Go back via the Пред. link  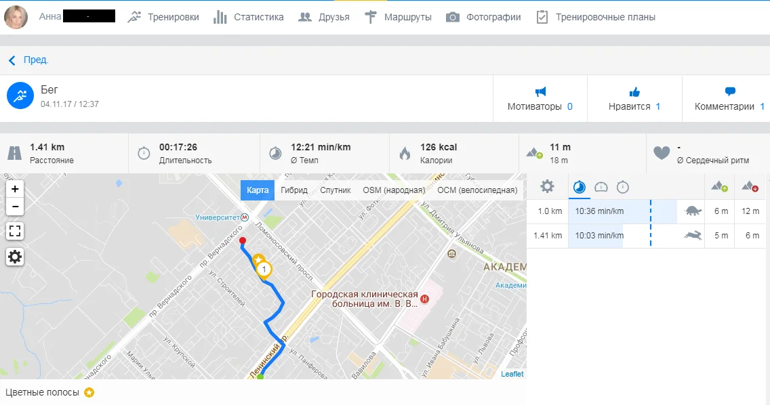click(x=28, y=60)
